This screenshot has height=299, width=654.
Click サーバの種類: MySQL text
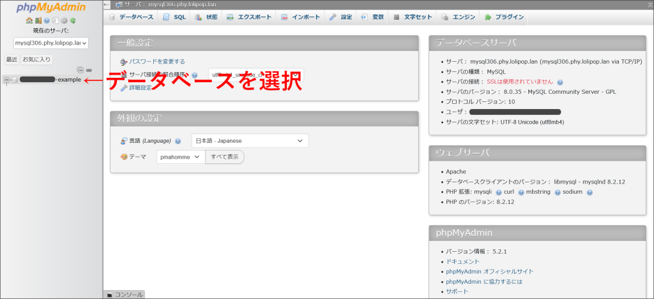[476, 71]
